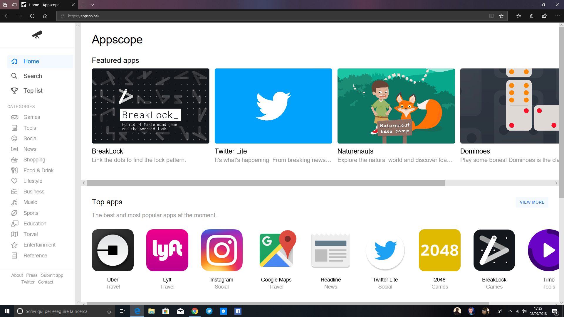Open the Press link
564x317 pixels.
click(32, 275)
